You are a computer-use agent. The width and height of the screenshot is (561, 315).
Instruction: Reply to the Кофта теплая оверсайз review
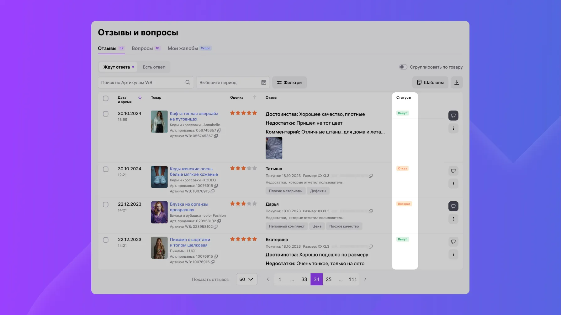(453, 116)
